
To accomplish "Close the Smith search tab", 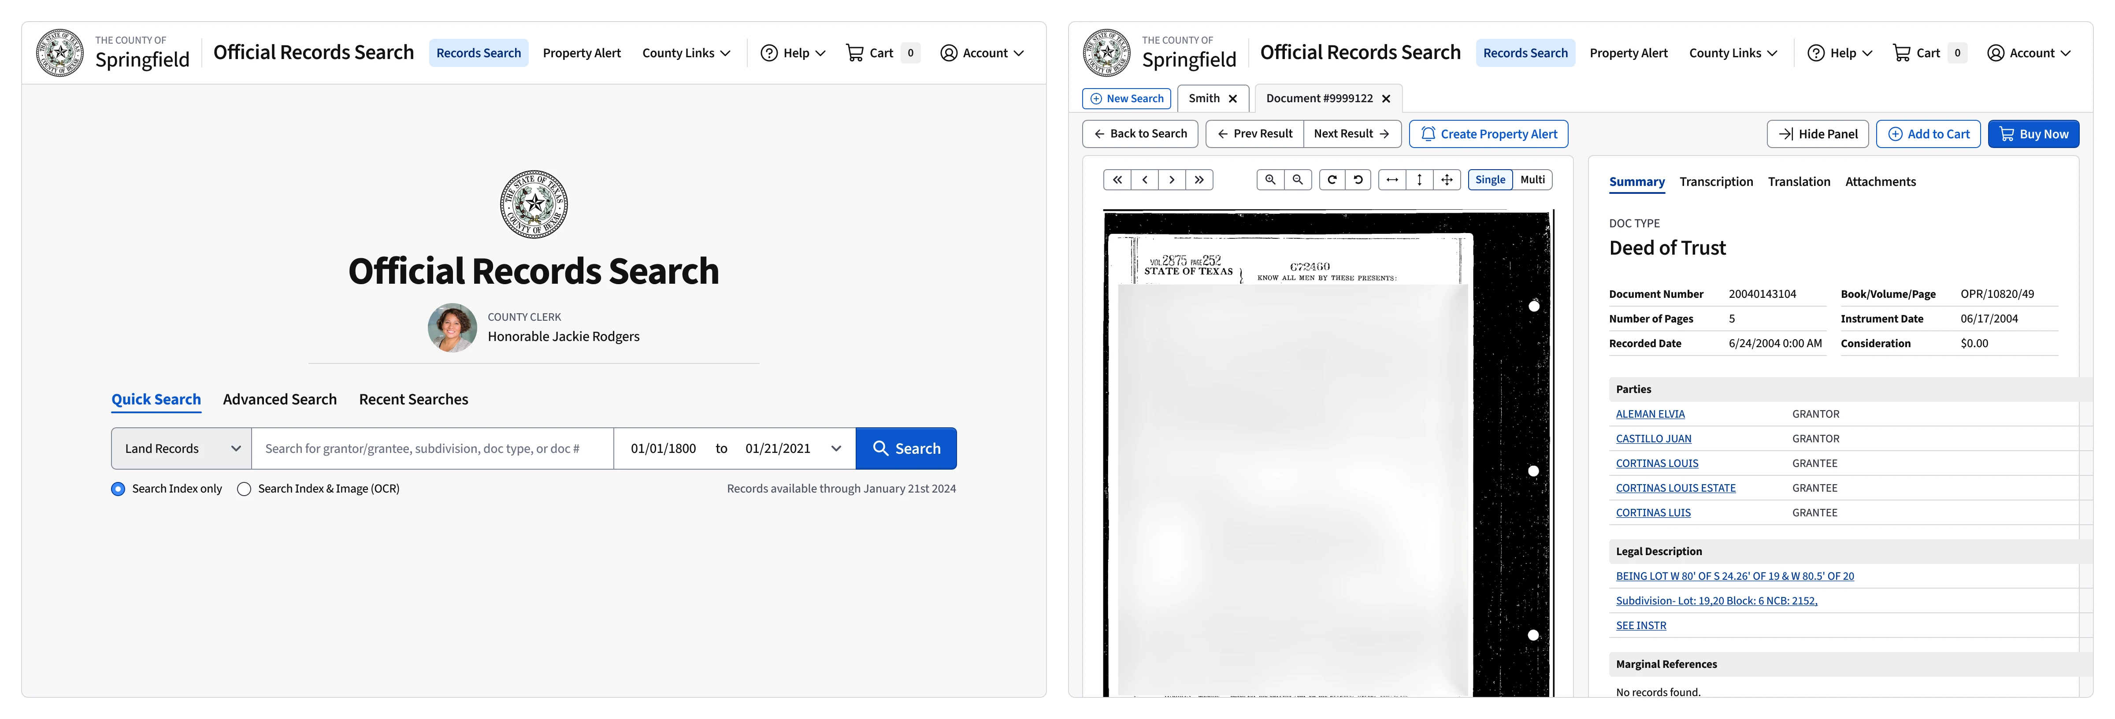I will click(x=1232, y=99).
